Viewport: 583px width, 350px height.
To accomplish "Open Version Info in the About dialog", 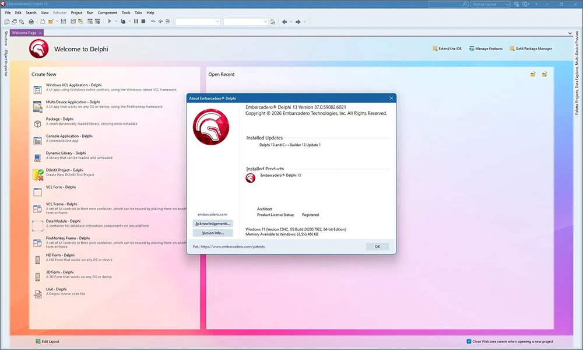I will (x=212, y=232).
